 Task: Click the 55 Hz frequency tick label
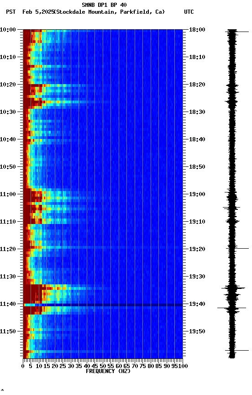[x=110, y=366]
